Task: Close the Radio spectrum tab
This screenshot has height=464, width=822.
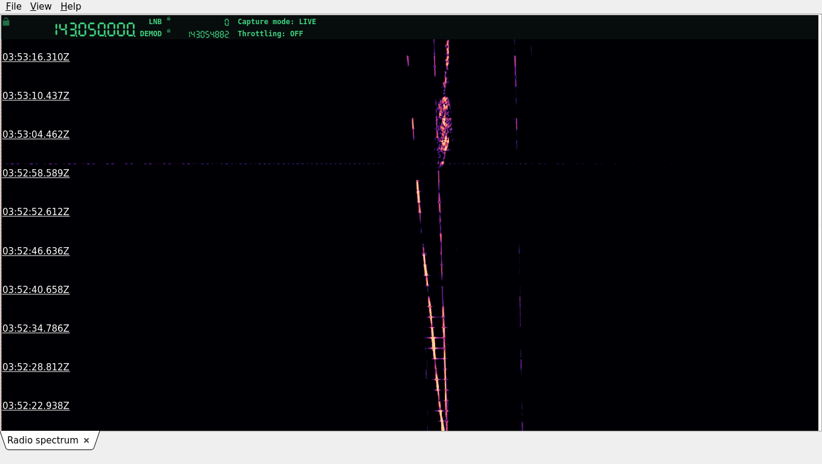Action: click(86, 440)
